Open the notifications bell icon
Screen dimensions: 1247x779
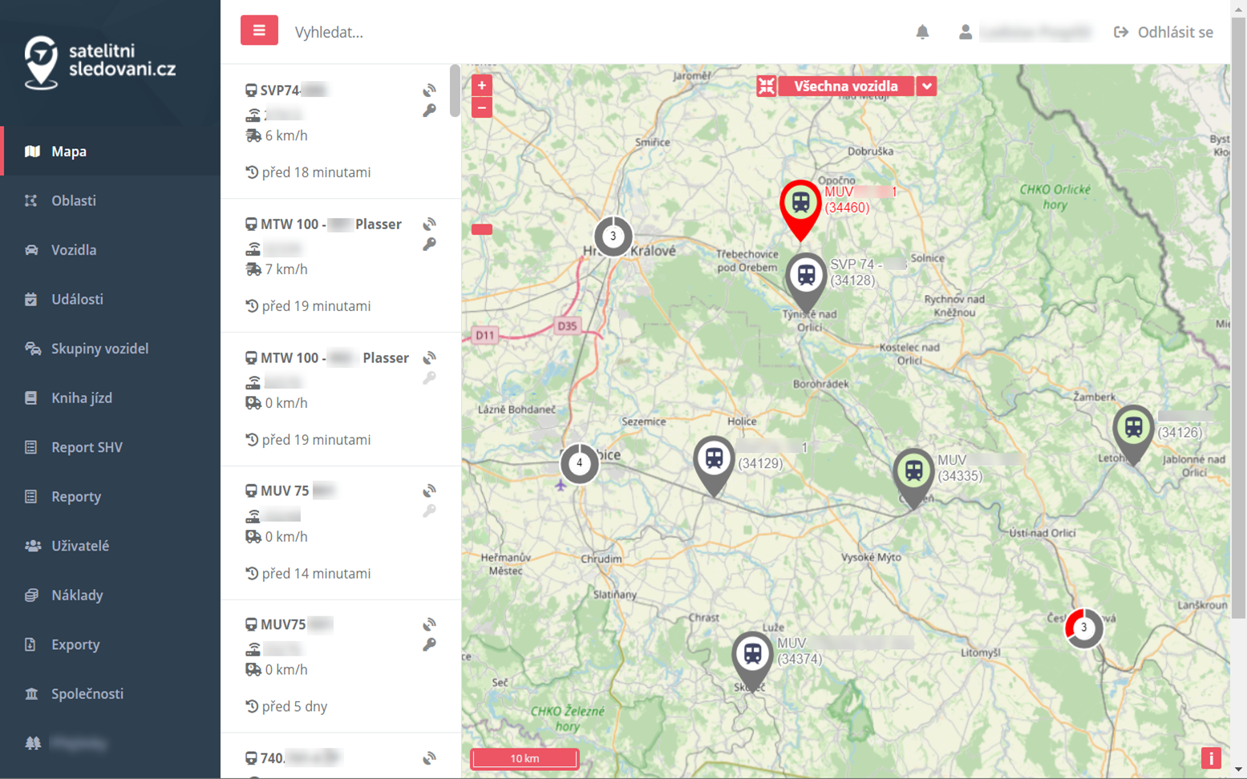(x=922, y=32)
